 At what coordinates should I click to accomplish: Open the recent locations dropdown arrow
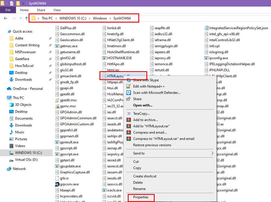point(21,18)
